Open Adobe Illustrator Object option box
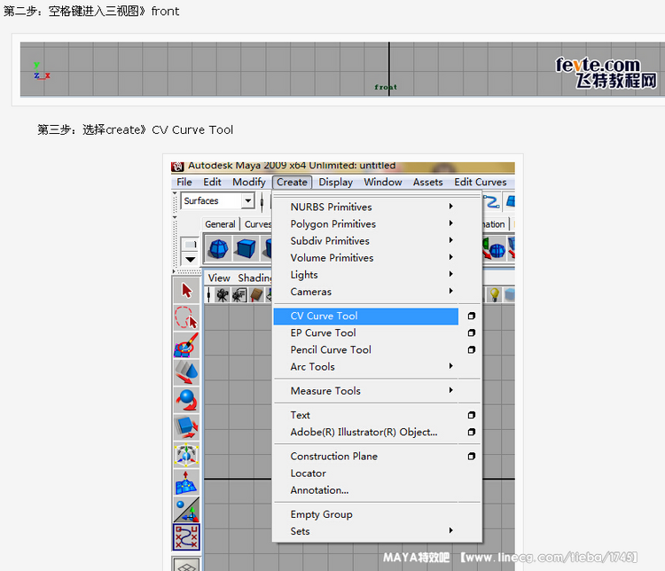Image resolution: width=665 pixels, height=571 pixels. (471, 433)
